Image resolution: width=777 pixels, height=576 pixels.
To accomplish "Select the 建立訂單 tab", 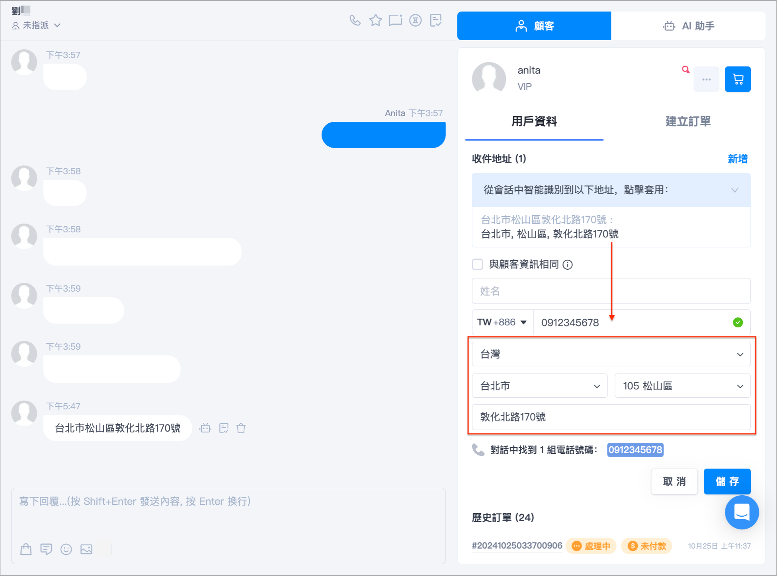I will click(x=688, y=122).
